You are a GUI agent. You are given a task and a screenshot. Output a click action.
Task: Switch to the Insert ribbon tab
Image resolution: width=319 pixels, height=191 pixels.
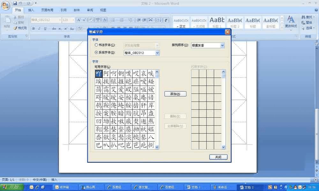click(x=31, y=10)
